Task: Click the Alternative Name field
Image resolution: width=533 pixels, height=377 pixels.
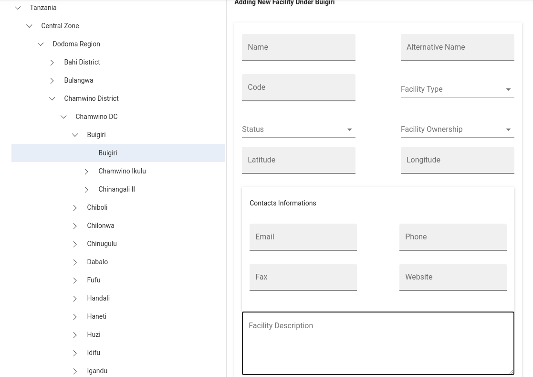Action: point(458,47)
